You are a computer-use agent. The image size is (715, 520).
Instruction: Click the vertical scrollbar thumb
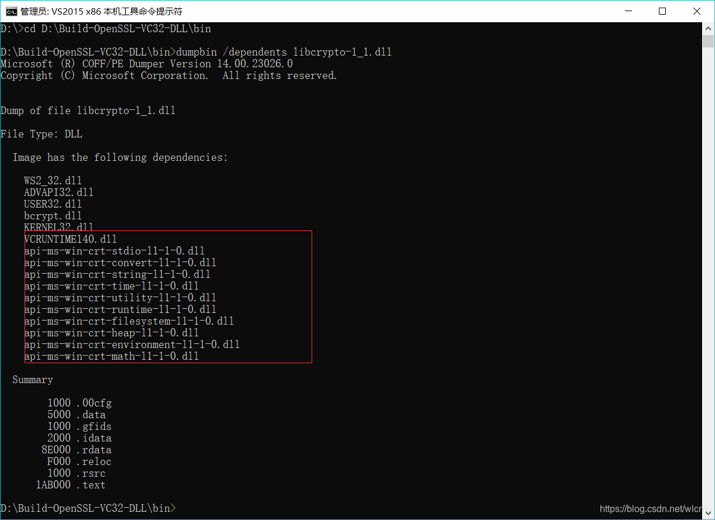point(709,41)
